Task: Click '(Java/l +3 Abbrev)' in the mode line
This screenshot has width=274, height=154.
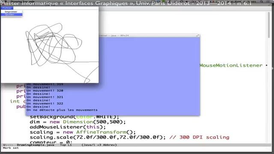Action: tap(99, 145)
